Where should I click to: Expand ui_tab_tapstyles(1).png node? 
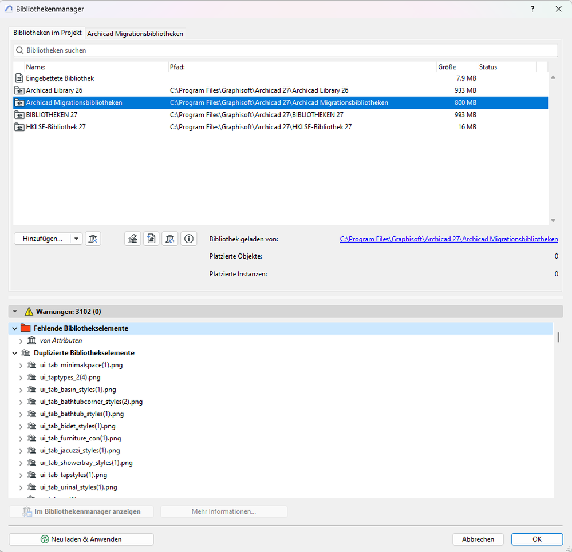21,475
